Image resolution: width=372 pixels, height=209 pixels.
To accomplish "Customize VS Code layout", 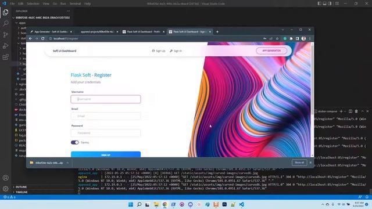I will click(x=337, y=3).
